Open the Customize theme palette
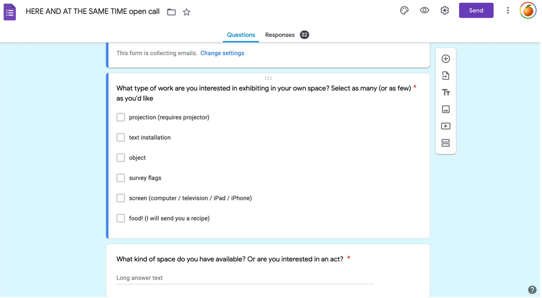The width and height of the screenshot is (542, 298). coord(404,10)
